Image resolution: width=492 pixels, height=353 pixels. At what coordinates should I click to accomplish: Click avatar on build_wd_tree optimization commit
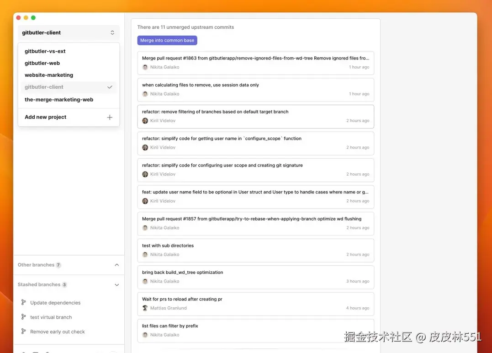click(x=145, y=281)
